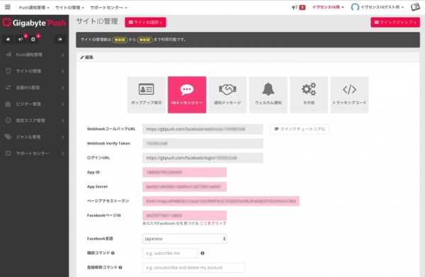Expand ビジター管理 in the sidebar
This screenshot has height=277, width=425.
(x=35, y=104)
